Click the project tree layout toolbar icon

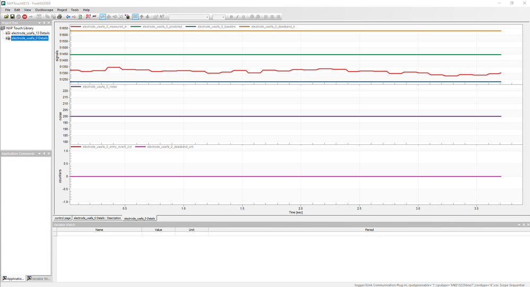tap(39, 16)
